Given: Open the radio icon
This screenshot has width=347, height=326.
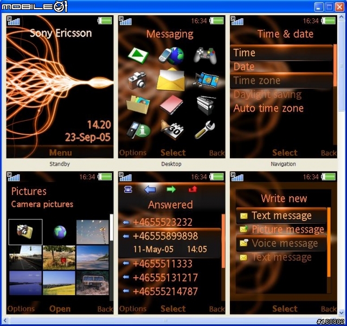Looking at the screenshot, I should 206,105.
